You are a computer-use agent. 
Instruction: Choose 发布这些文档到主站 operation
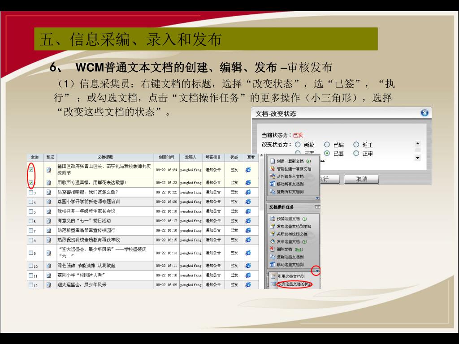(290, 226)
